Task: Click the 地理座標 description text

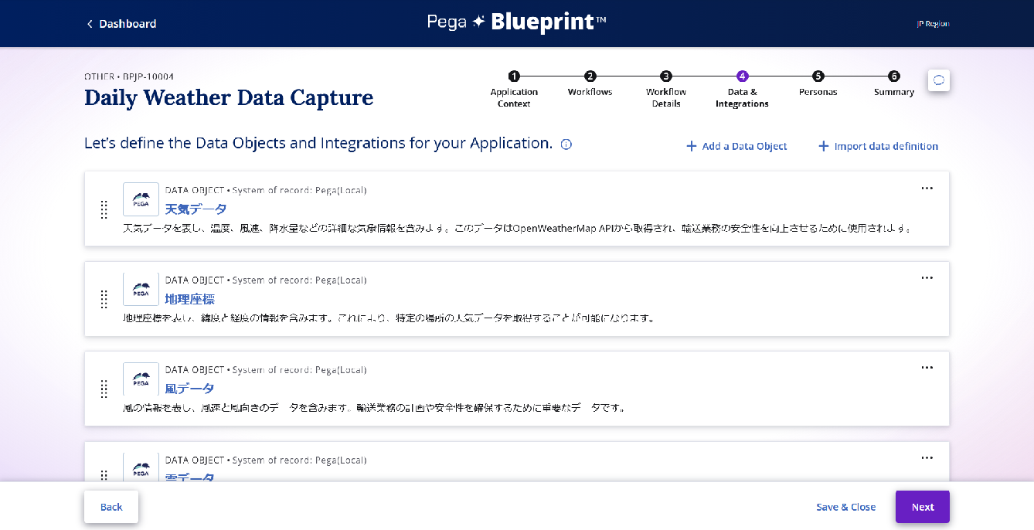Action: [389, 318]
